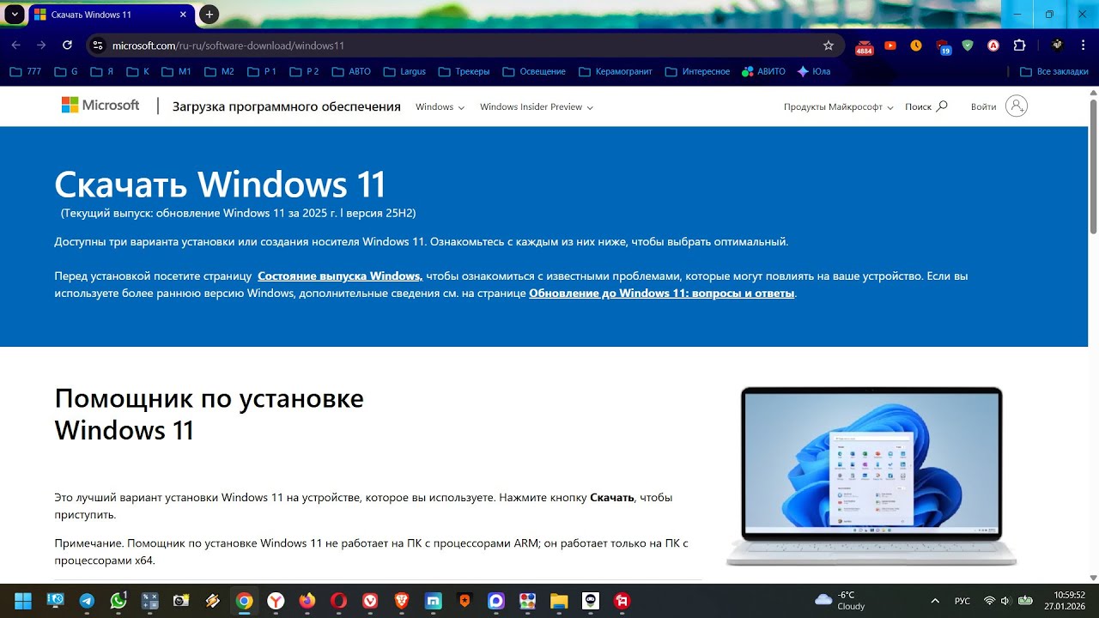1099x618 pixels.
Task: Launch Firefox from the taskbar
Action: [x=307, y=601]
